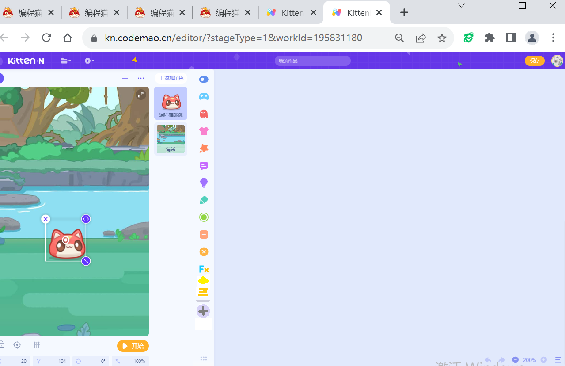
Task: Go to the browser home page
Action: click(68, 38)
